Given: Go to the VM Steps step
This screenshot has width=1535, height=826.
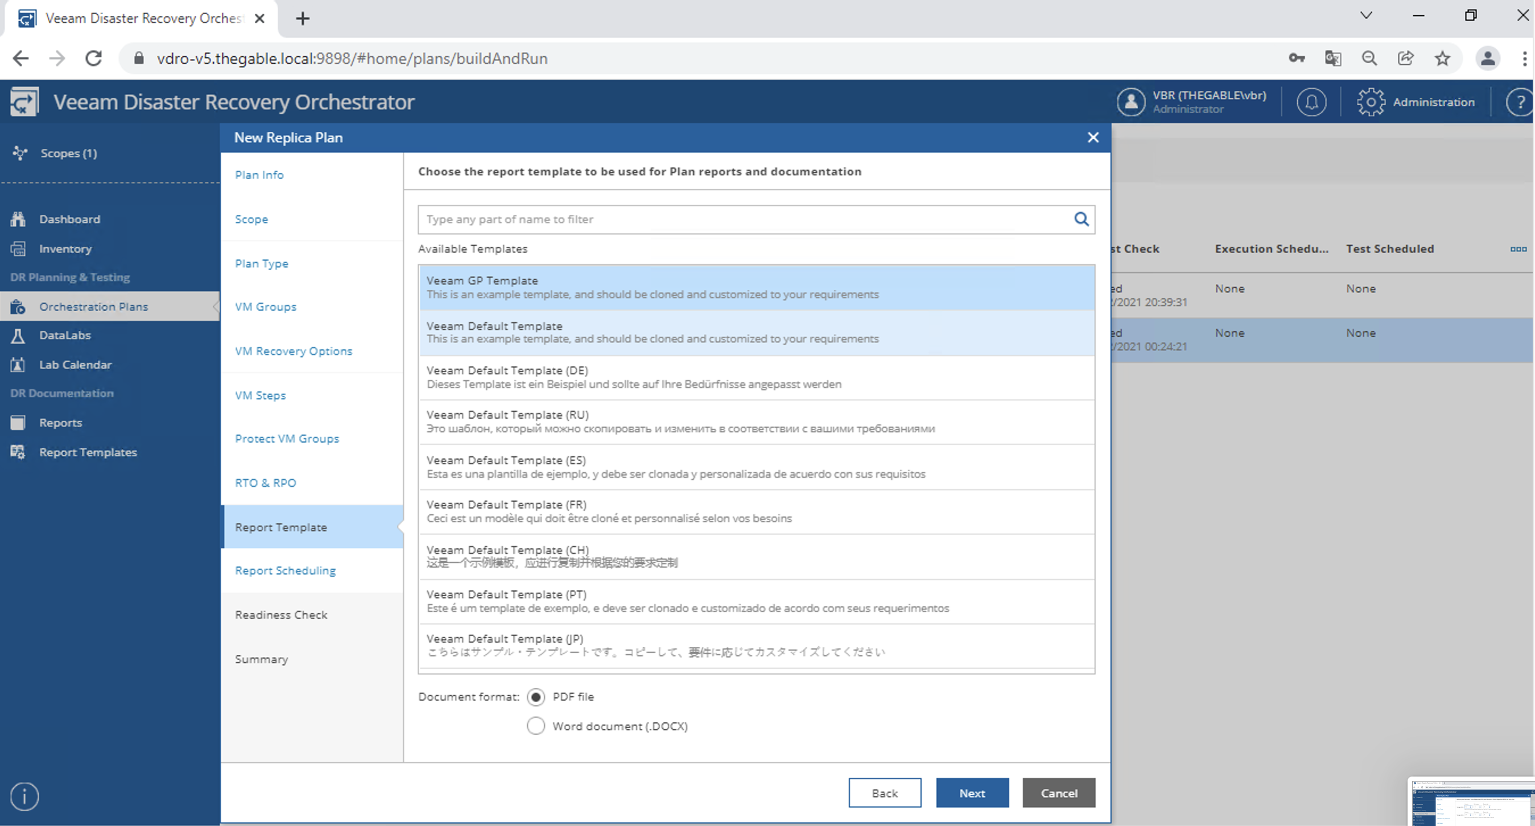Looking at the screenshot, I should click(x=261, y=395).
